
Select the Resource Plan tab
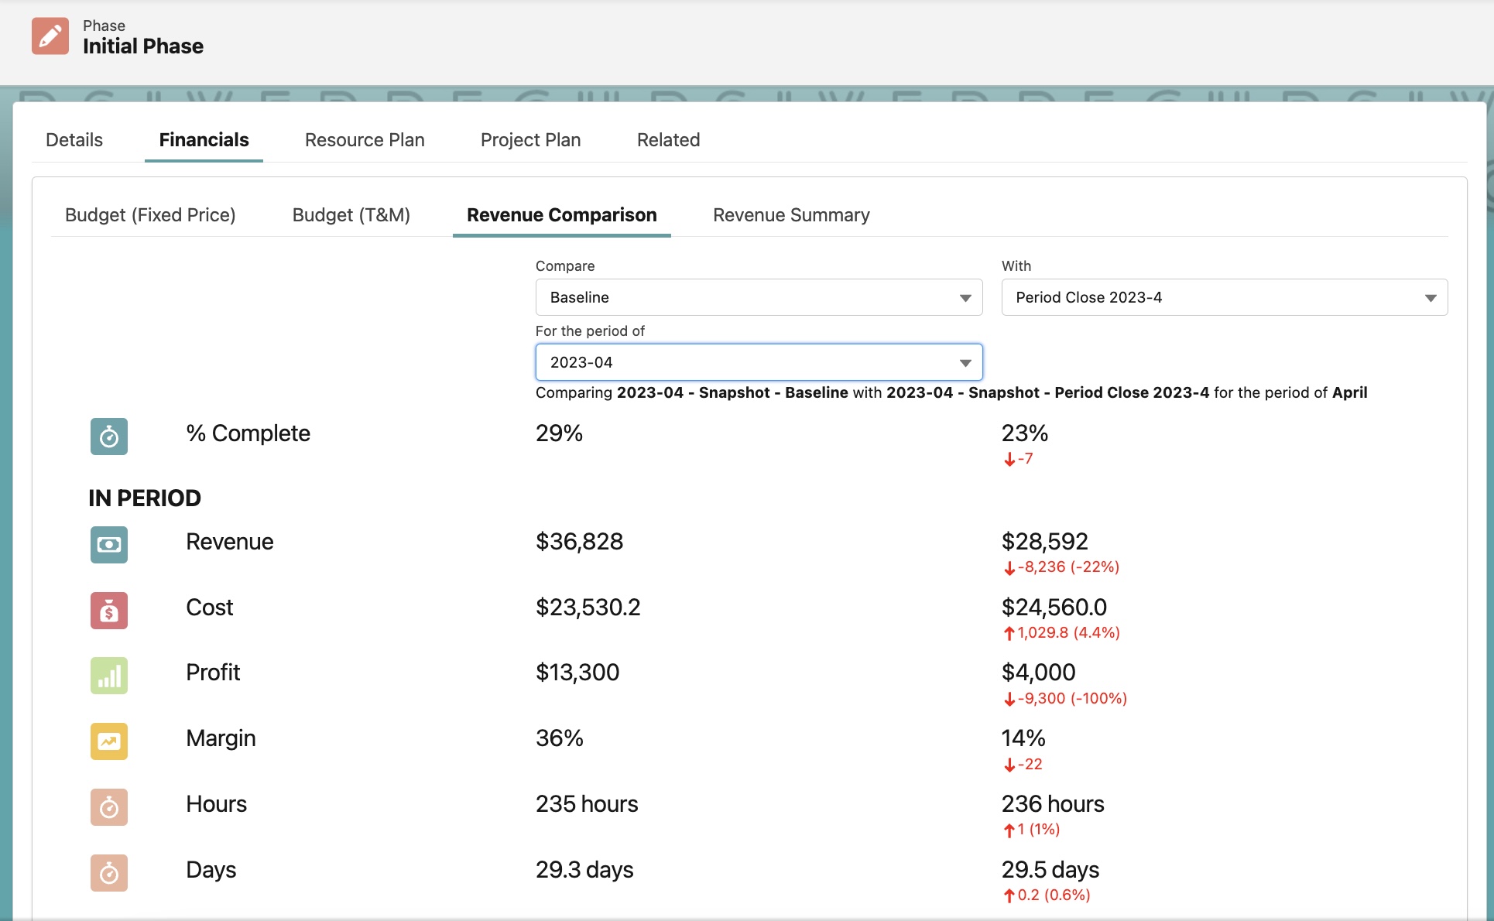pyautogui.click(x=365, y=140)
